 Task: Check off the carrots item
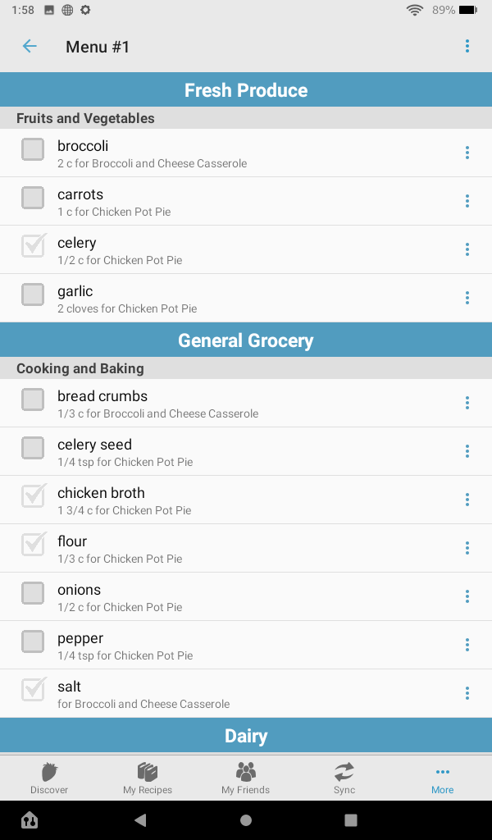pos(33,197)
